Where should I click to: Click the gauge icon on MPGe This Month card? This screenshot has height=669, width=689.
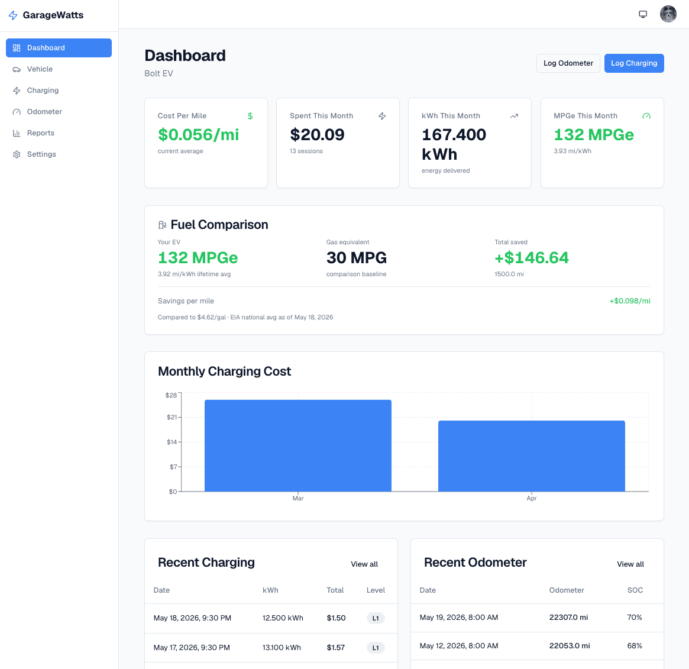[x=646, y=116]
